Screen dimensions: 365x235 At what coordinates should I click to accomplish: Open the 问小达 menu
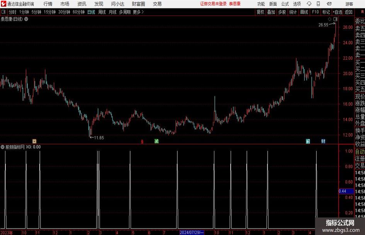pyautogui.click(x=117, y=4)
